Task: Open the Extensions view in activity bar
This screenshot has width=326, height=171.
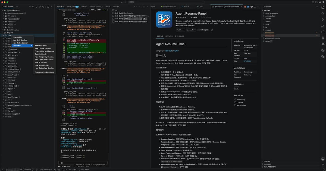Action: pos(323,32)
